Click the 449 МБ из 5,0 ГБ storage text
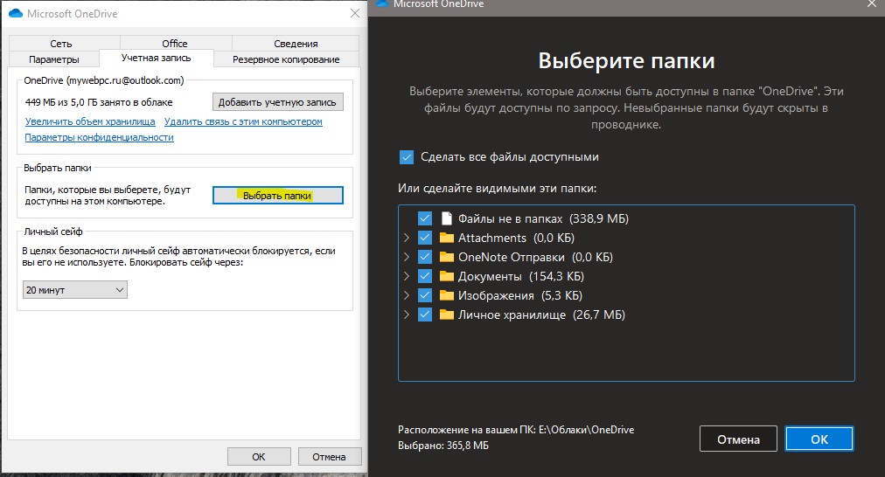The height and width of the screenshot is (477, 885). point(99,102)
